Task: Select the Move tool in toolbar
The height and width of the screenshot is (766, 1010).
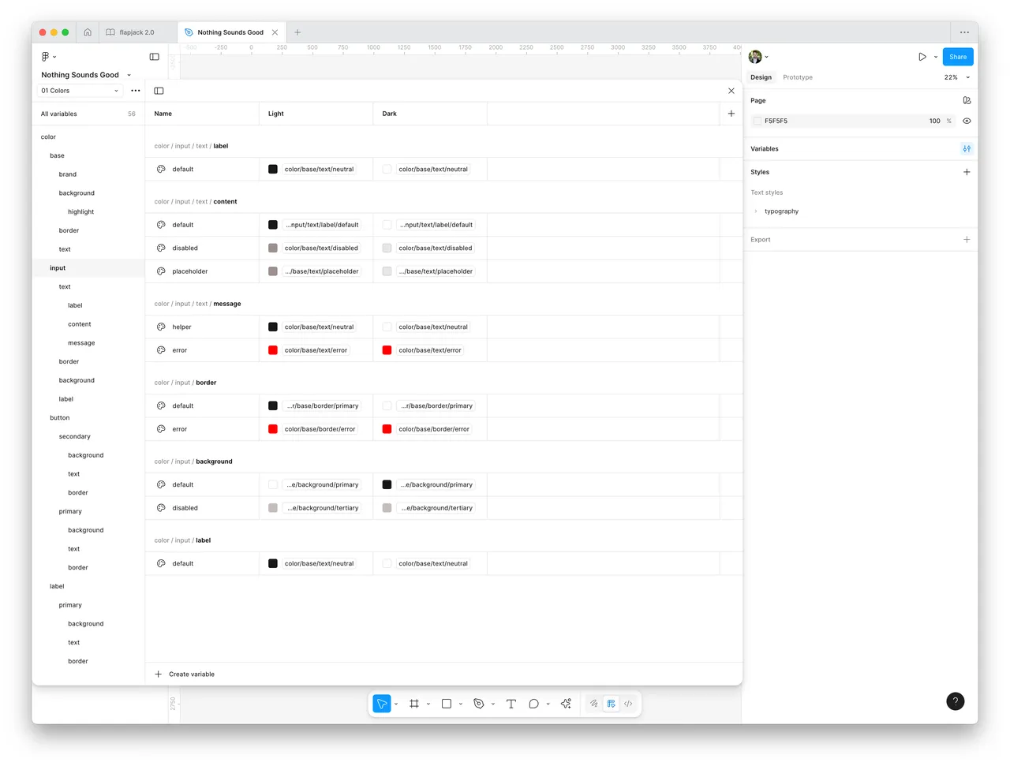Action: [x=382, y=704]
